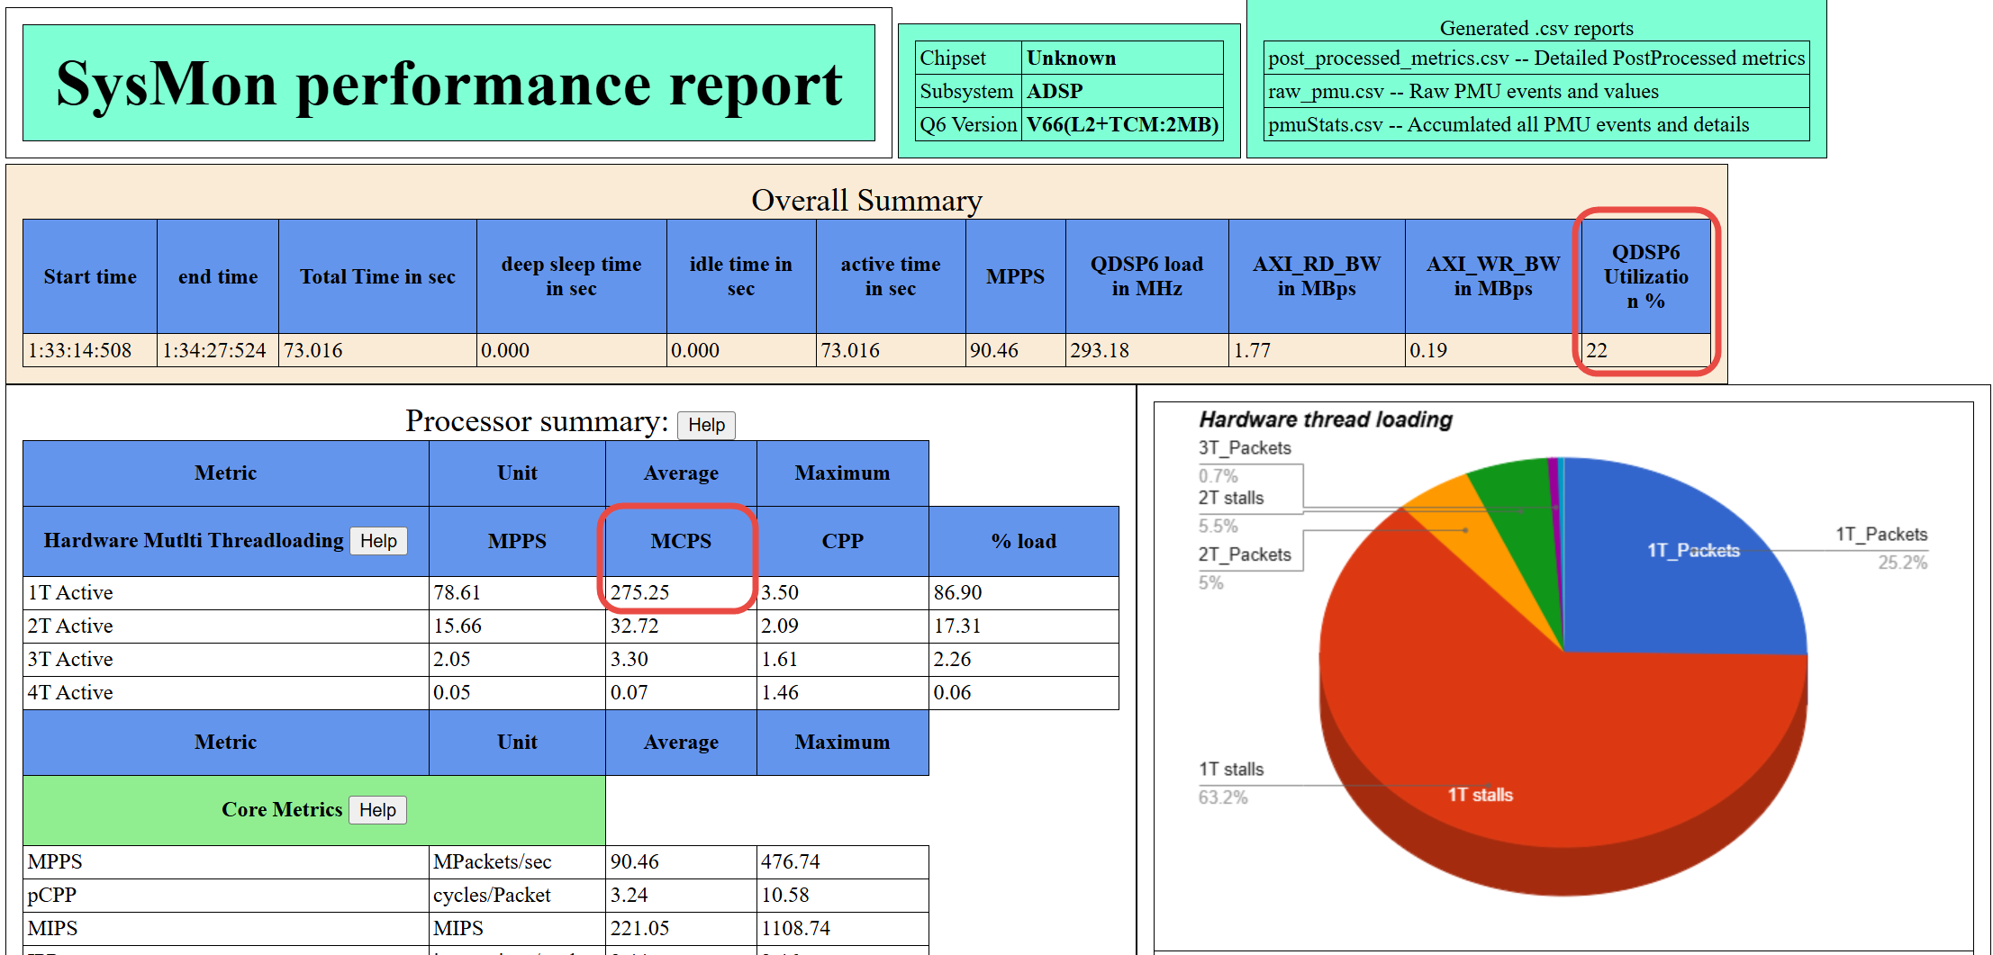
Task: Select post_processed_metrics.csv report entry
Action: pos(1536,59)
